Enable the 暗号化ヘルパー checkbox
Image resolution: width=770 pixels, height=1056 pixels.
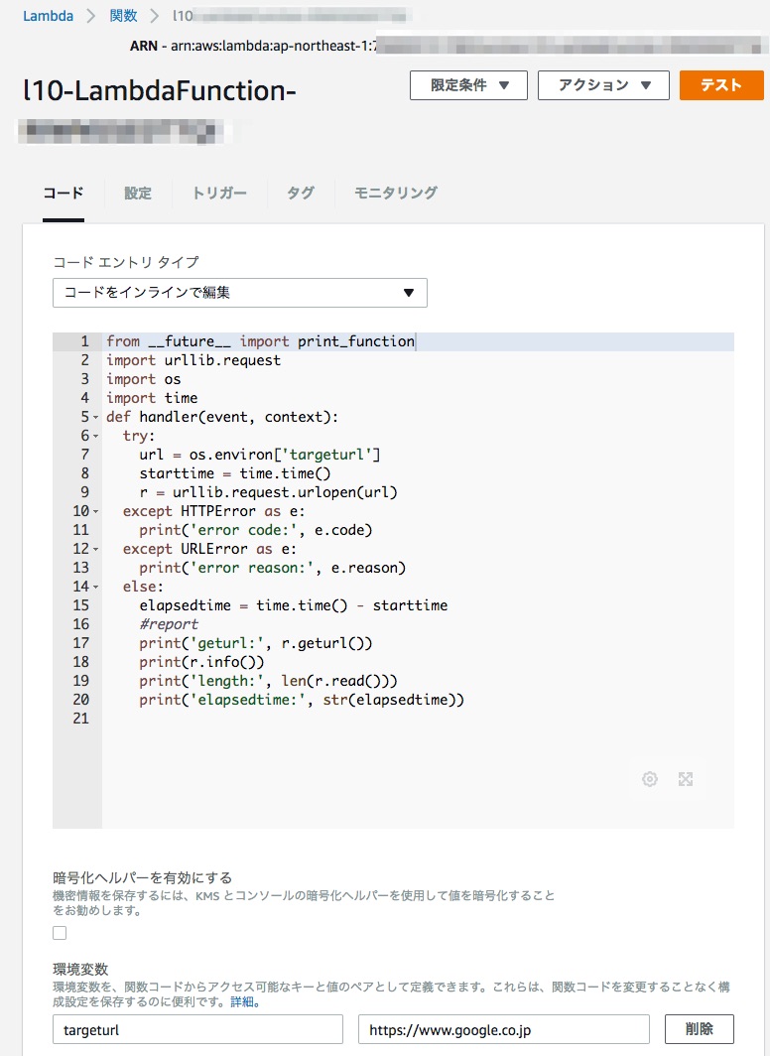coord(60,934)
